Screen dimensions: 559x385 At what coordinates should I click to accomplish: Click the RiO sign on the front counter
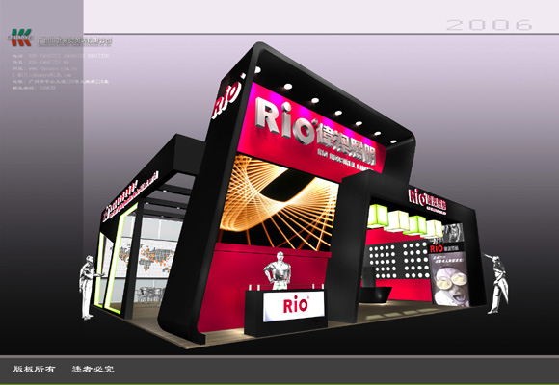coord(294,306)
